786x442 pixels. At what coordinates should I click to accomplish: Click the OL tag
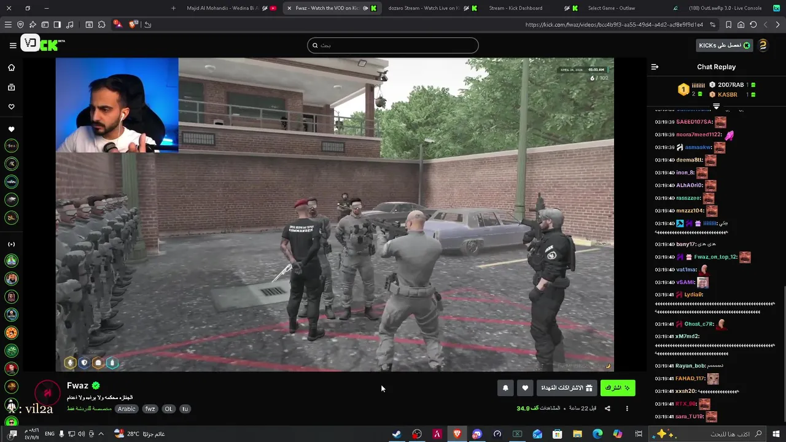click(x=168, y=409)
